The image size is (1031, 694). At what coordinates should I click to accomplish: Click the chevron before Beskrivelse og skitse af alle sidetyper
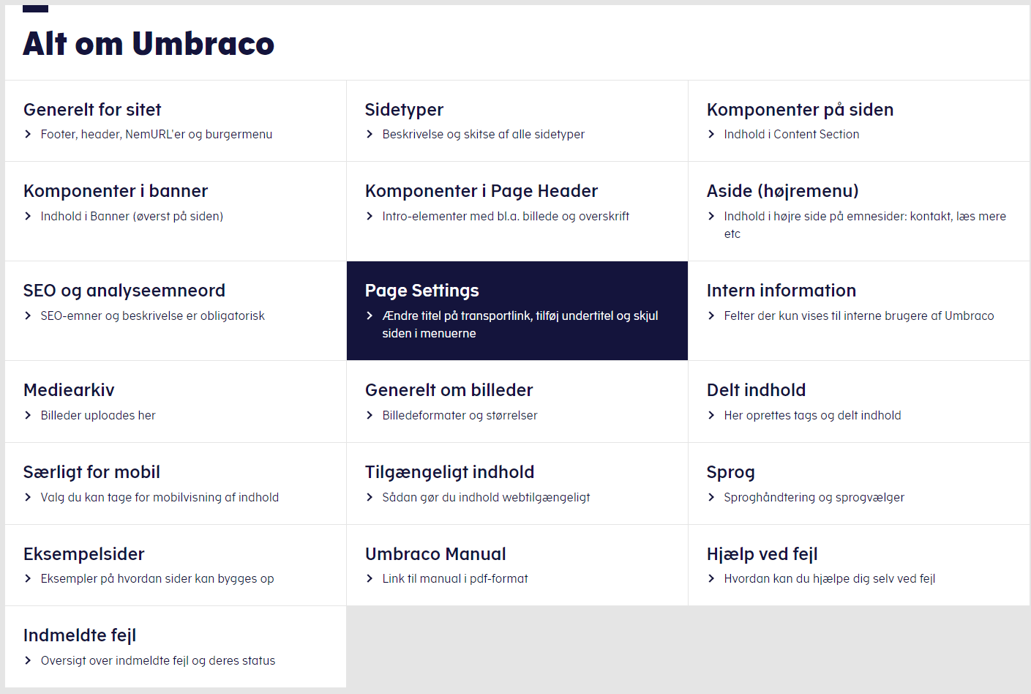coord(370,134)
